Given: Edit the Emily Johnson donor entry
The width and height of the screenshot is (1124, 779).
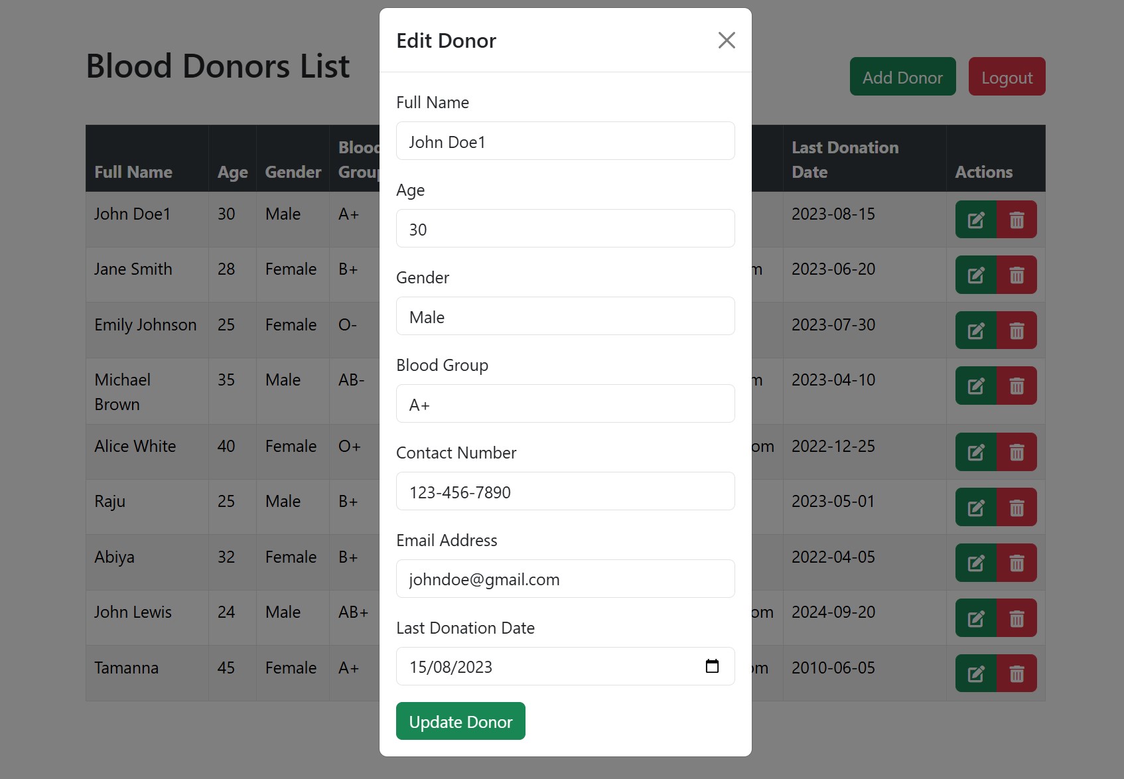Looking at the screenshot, I should (975, 330).
